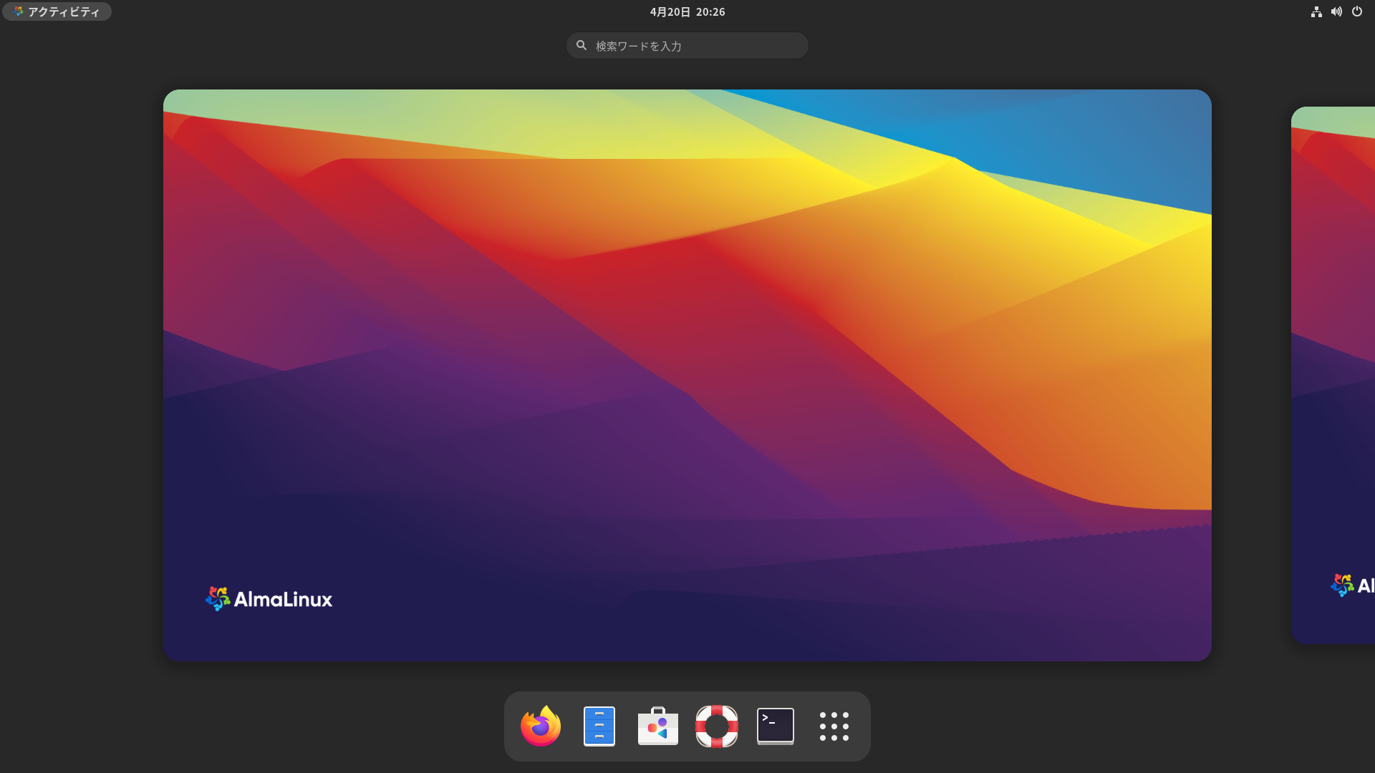
Task: Click the AlmaLinux logo on main wallpaper
Action: coord(269,599)
